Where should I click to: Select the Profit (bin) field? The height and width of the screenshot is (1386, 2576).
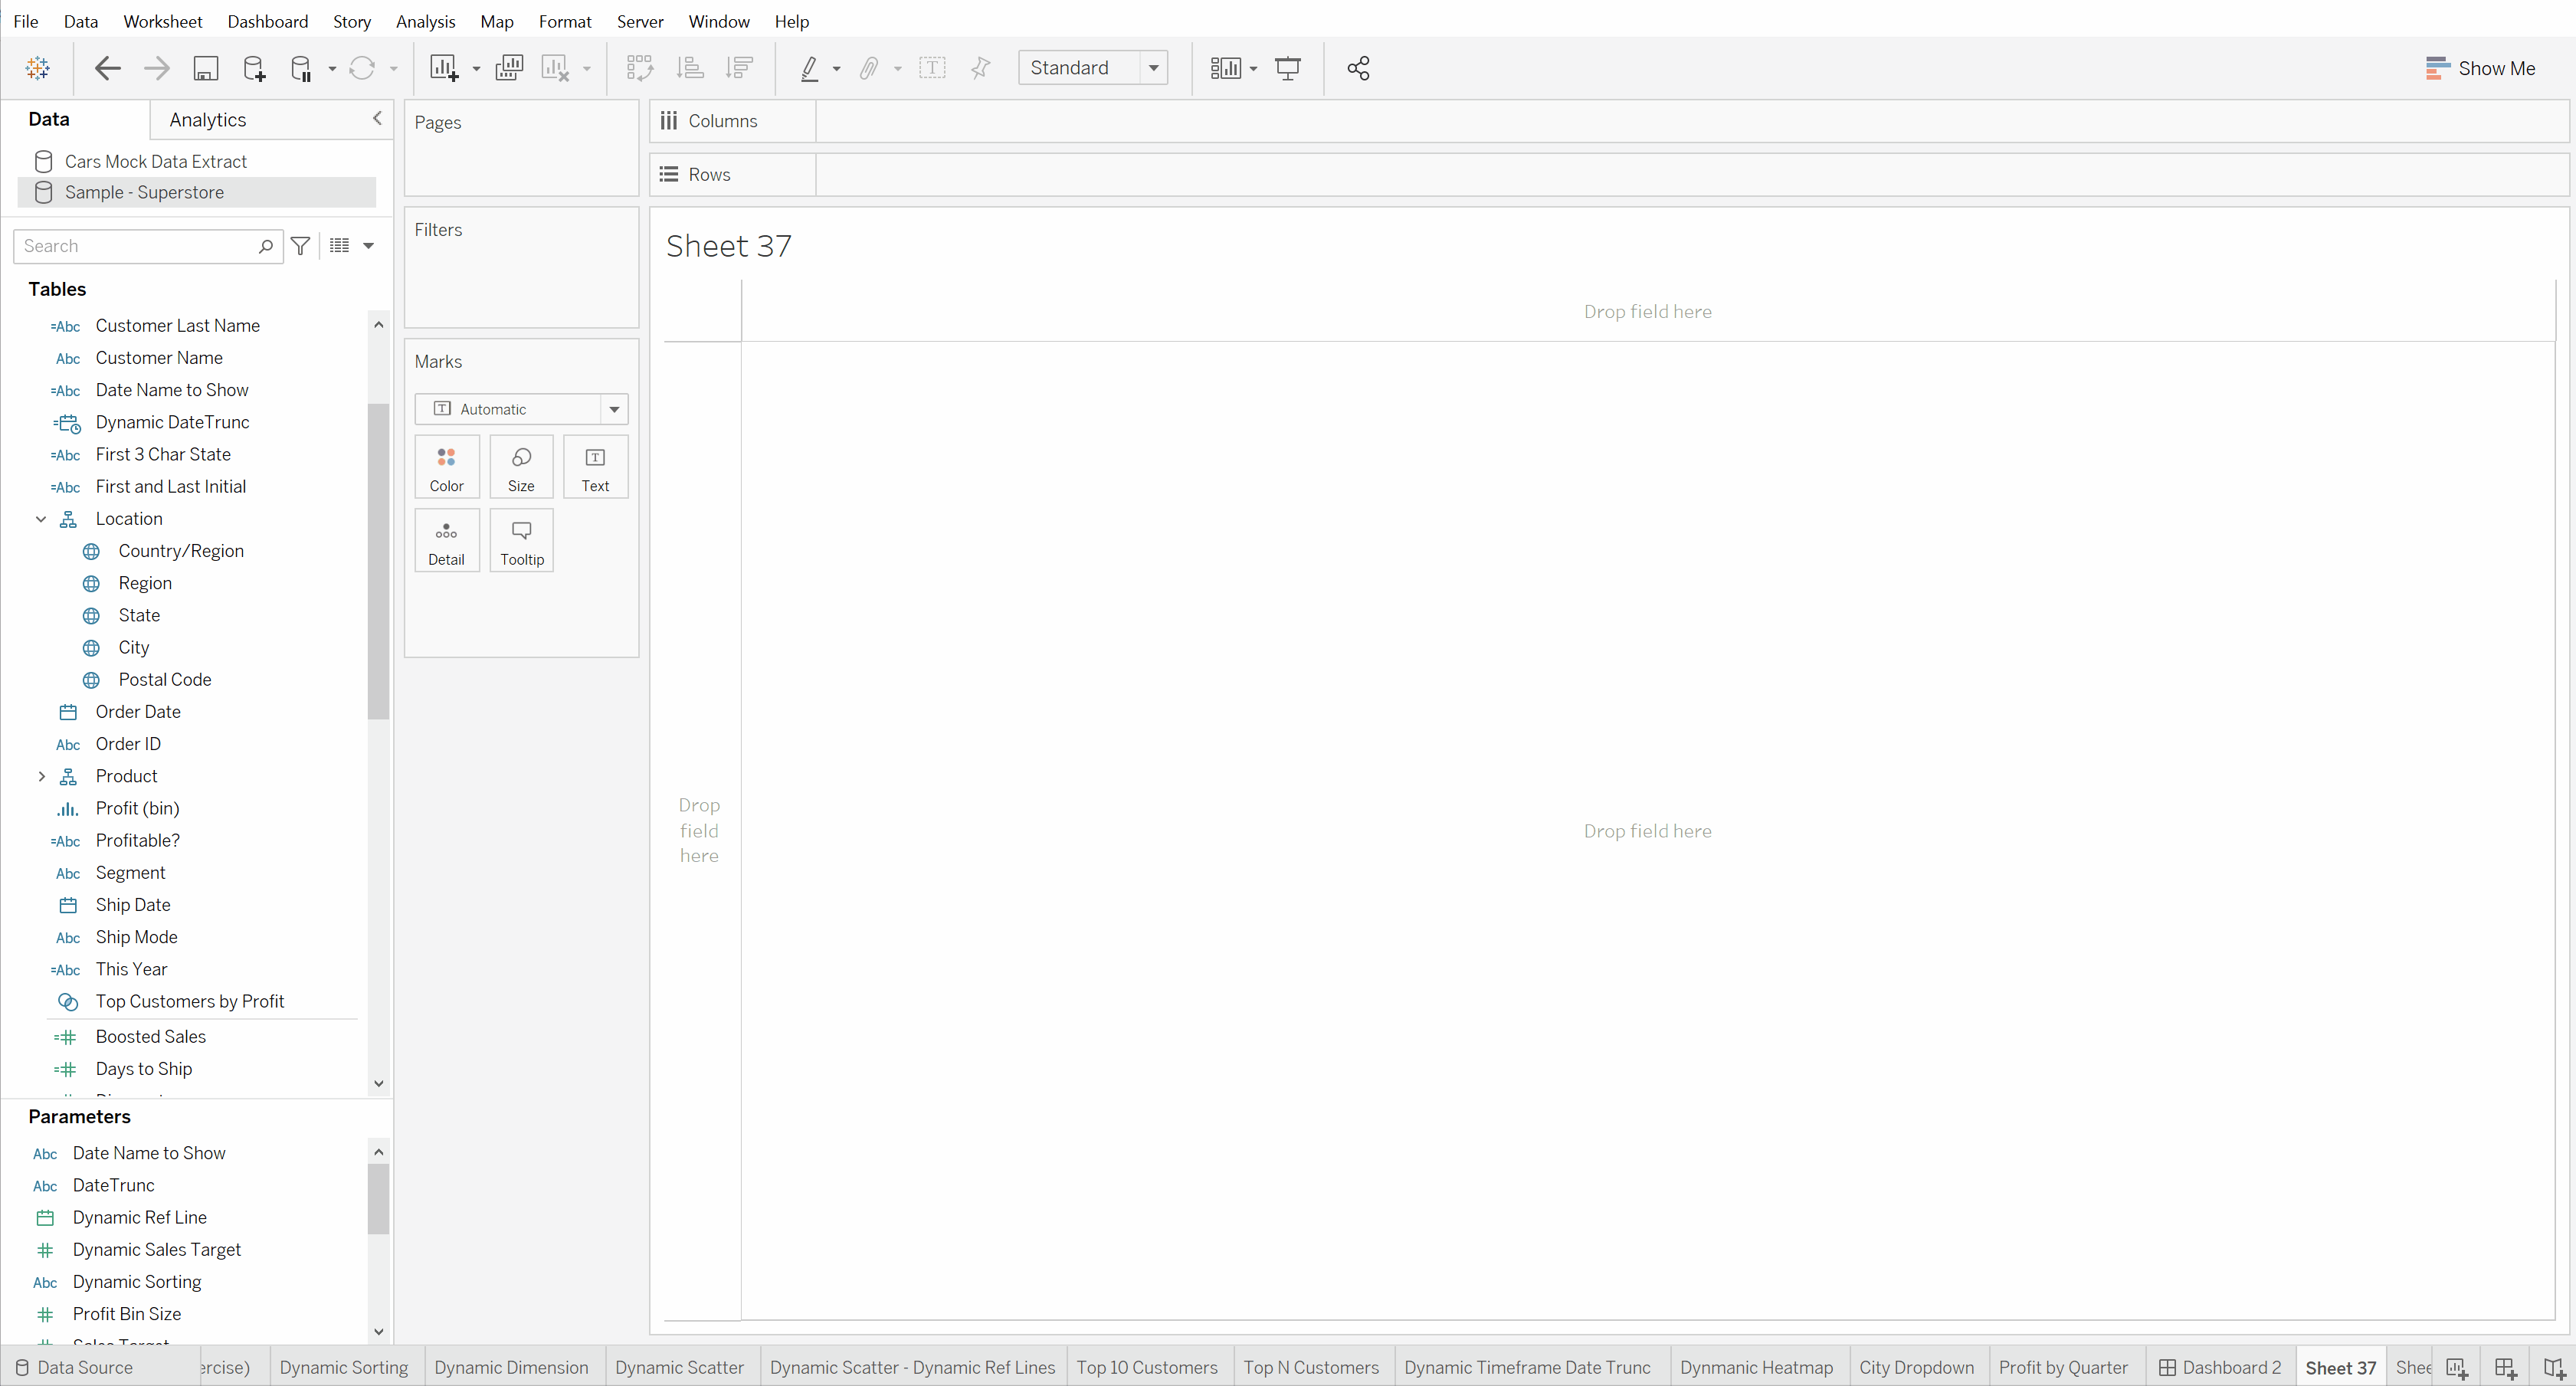(x=137, y=808)
